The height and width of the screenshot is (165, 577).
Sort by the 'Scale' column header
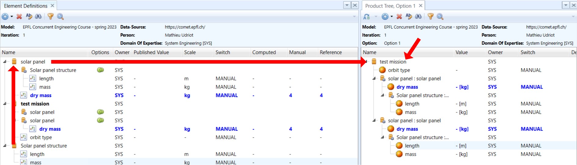pyautogui.click(x=190, y=52)
